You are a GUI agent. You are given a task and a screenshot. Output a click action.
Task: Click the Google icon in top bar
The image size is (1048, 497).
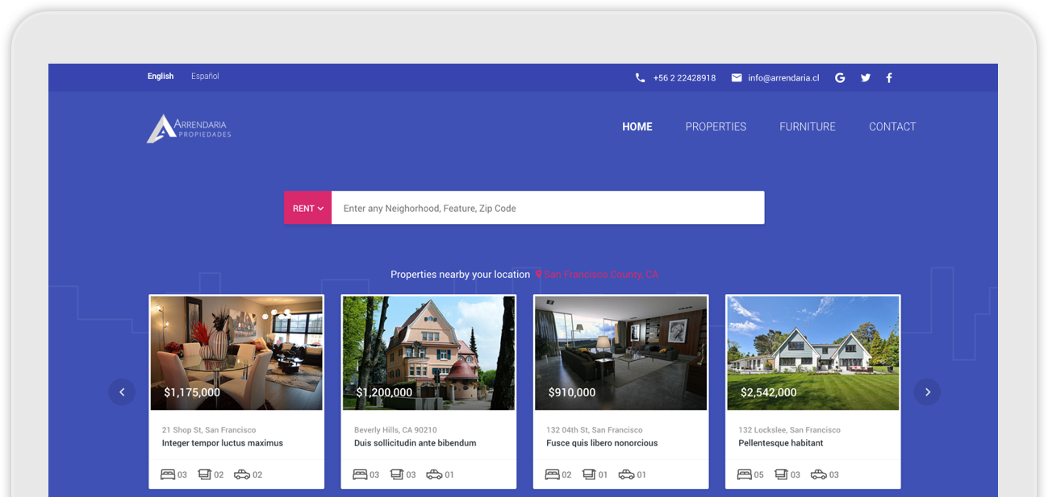(x=840, y=78)
